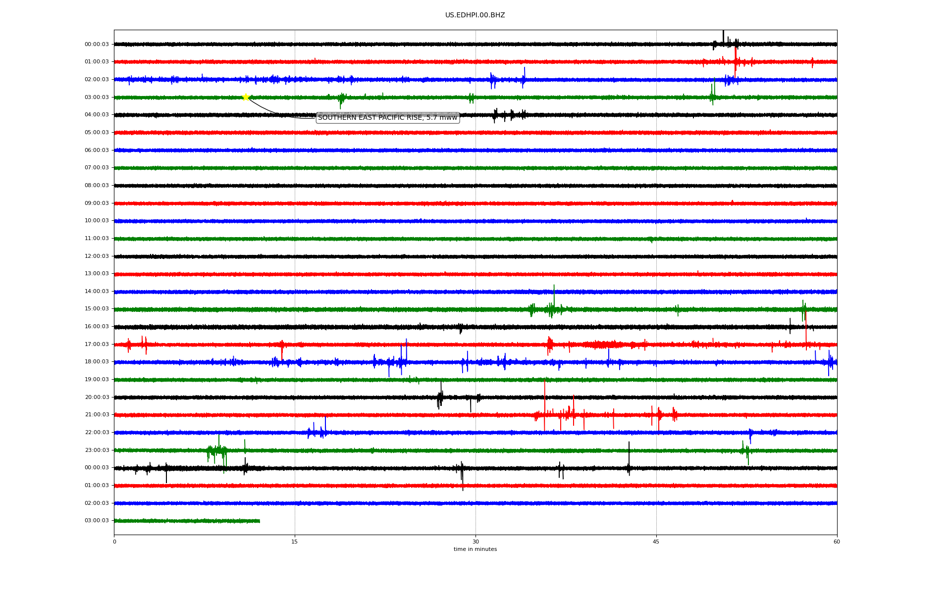Click the 18:00:03 time label
The image size is (951, 594).
click(x=97, y=362)
